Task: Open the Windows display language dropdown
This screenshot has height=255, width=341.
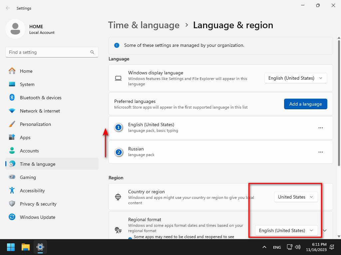Action: coord(296,78)
